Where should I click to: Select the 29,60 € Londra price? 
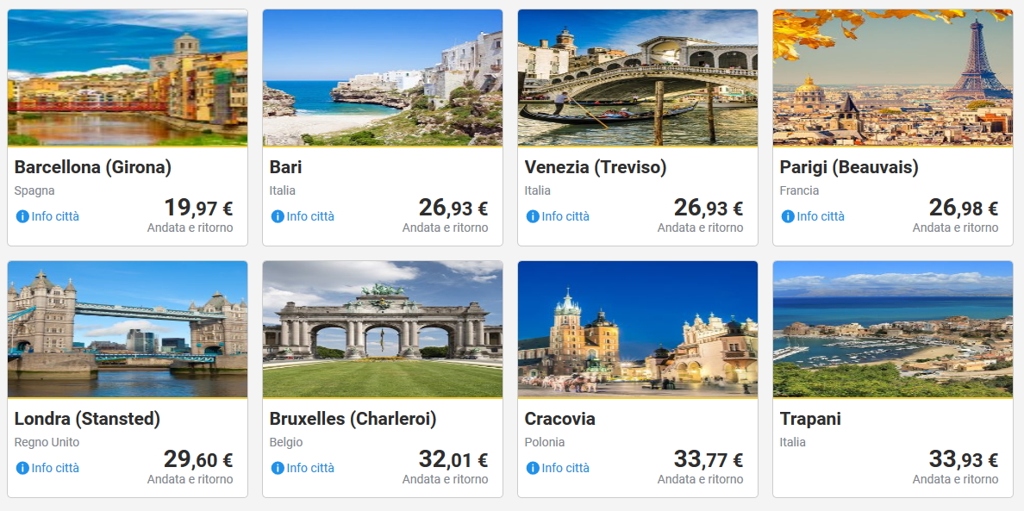click(198, 460)
